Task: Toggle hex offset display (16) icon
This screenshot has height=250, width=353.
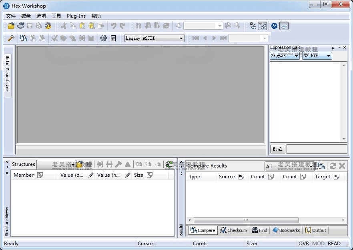Action: [263, 26]
